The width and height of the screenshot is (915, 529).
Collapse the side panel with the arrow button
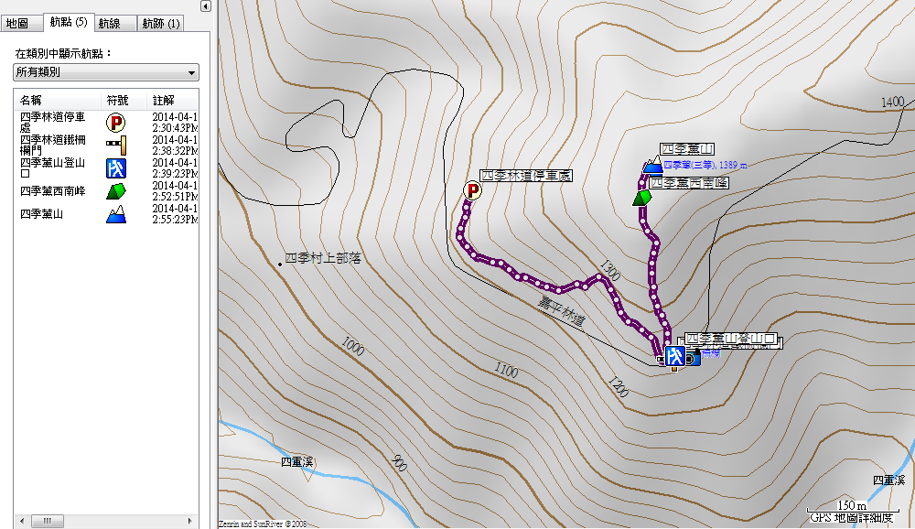(x=205, y=6)
